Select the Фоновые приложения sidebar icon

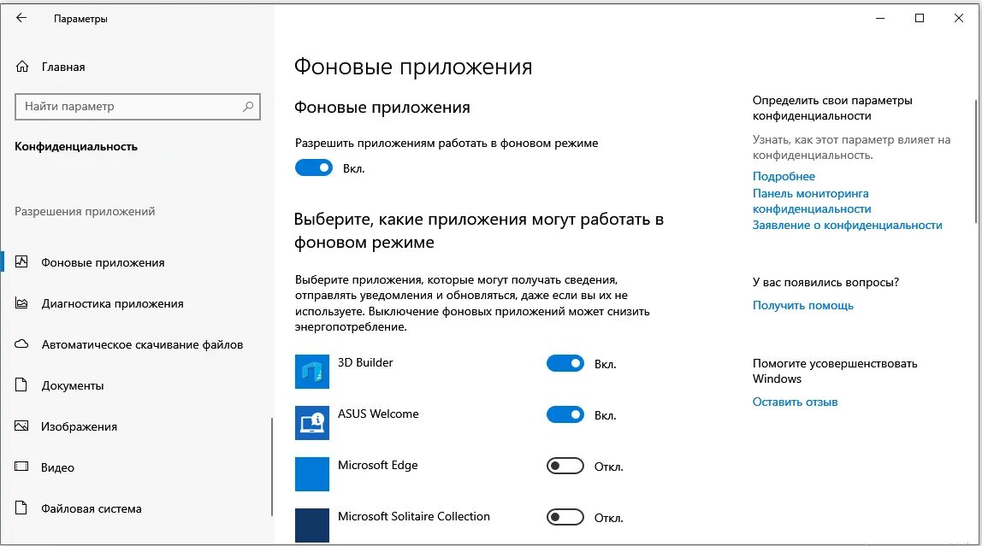pos(21,262)
